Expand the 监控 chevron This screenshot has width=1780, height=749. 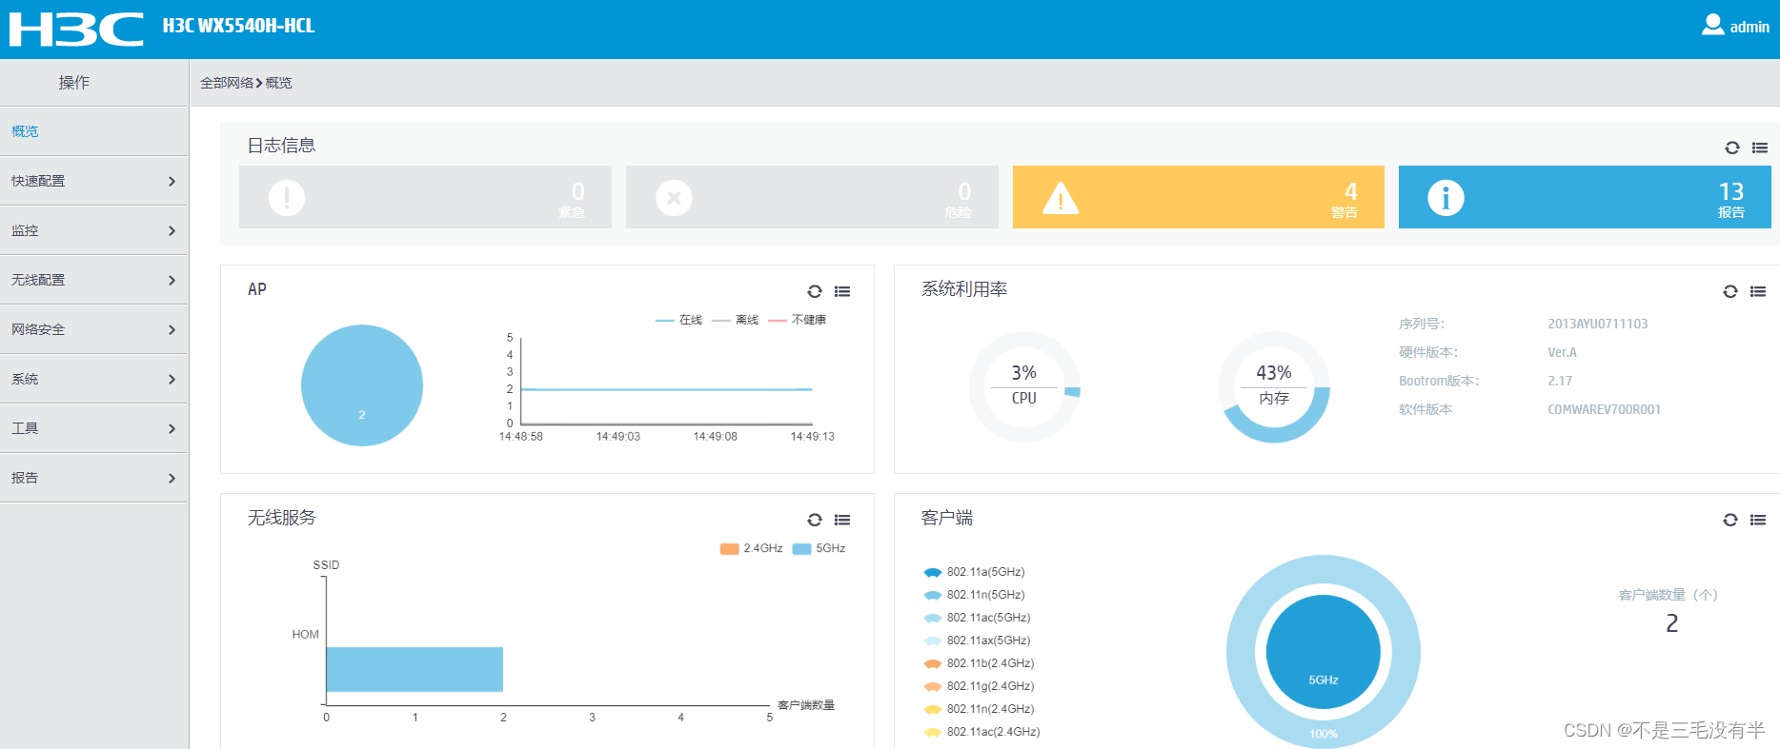coord(172,230)
